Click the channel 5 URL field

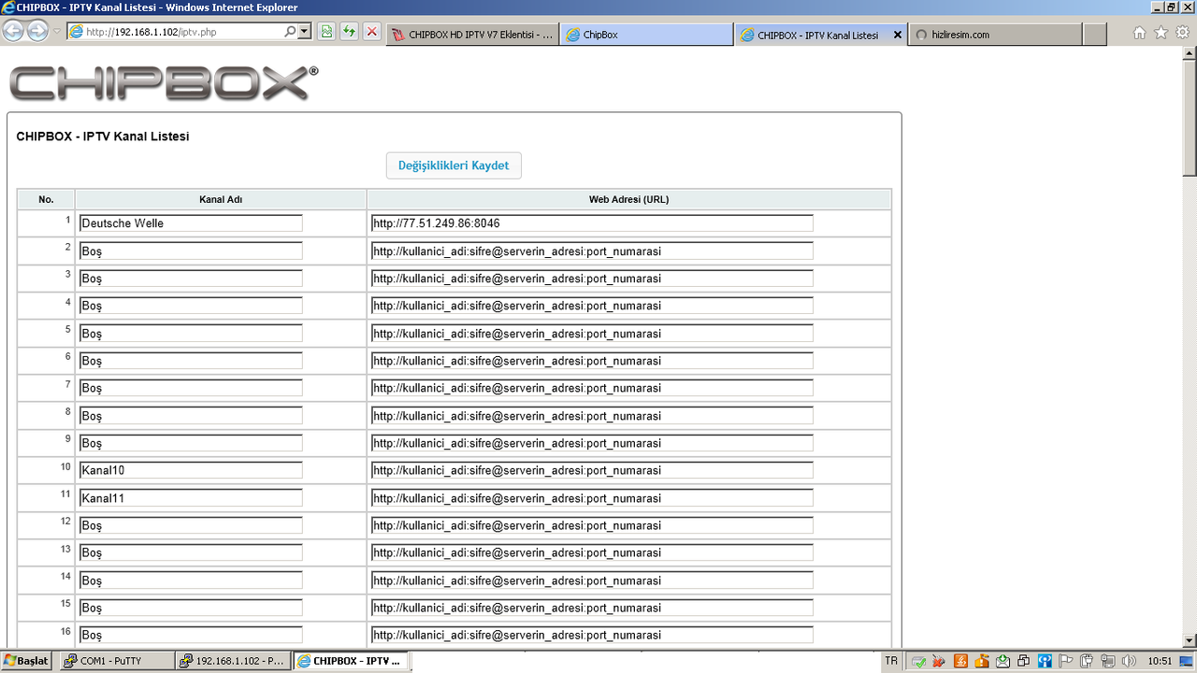click(x=592, y=334)
